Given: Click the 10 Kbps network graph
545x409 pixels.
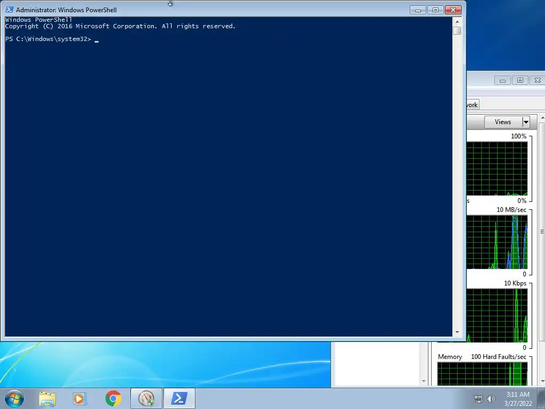Looking at the screenshot, I should (497, 316).
